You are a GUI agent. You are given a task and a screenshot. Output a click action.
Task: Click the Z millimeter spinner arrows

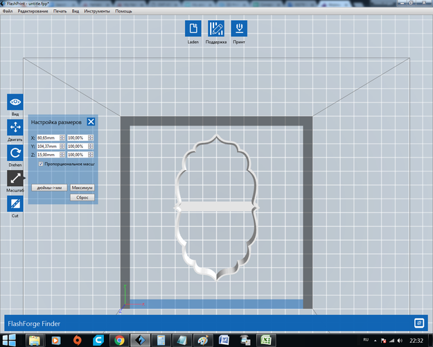click(x=62, y=155)
